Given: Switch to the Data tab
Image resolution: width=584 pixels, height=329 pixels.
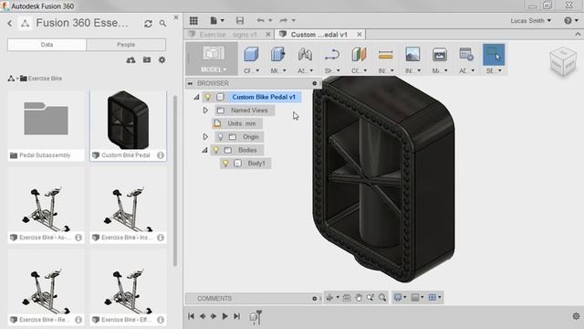Looking at the screenshot, I should [x=47, y=45].
